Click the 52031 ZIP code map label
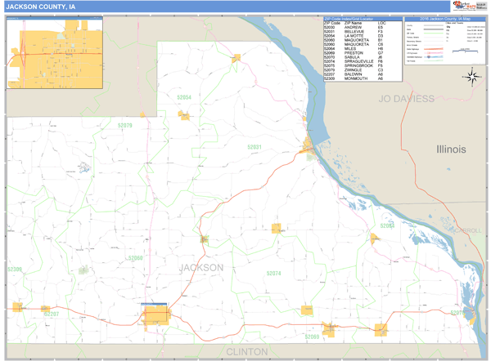The width and height of the screenshot is (491, 361). coord(255,147)
